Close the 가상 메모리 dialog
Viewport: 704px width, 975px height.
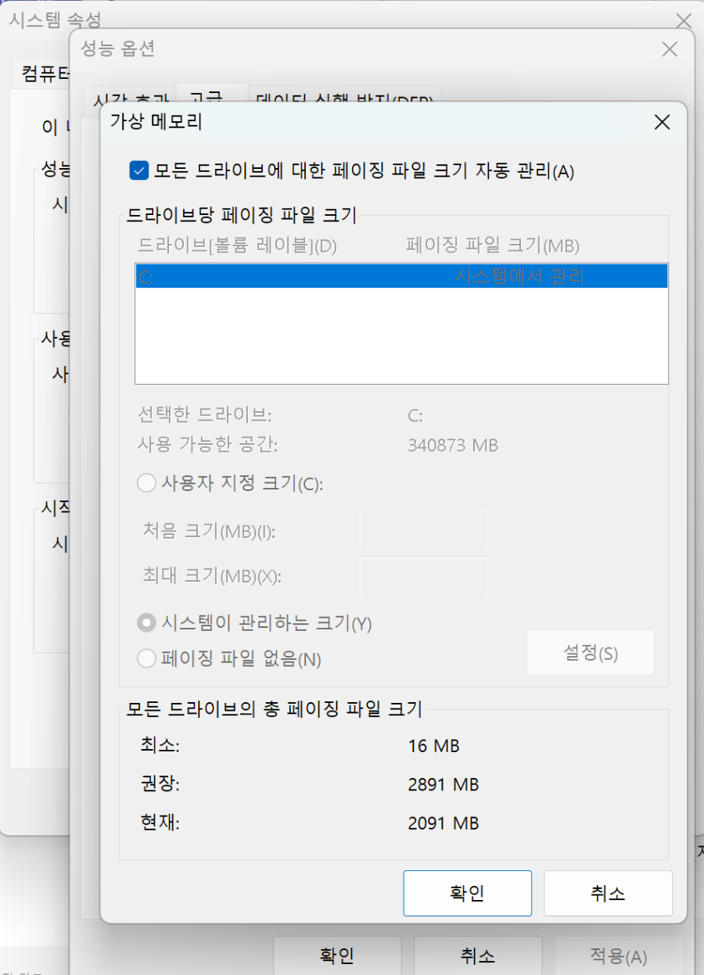tap(662, 122)
